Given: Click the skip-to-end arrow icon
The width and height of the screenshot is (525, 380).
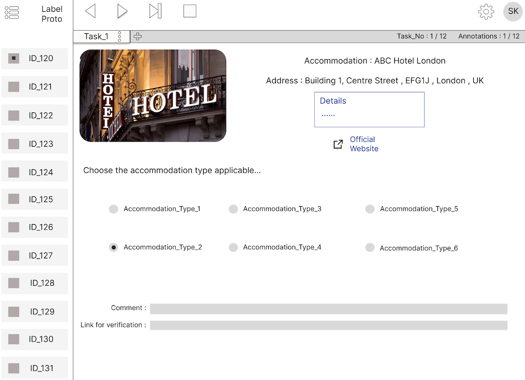Looking at the screenshot, I should point(154,11).
